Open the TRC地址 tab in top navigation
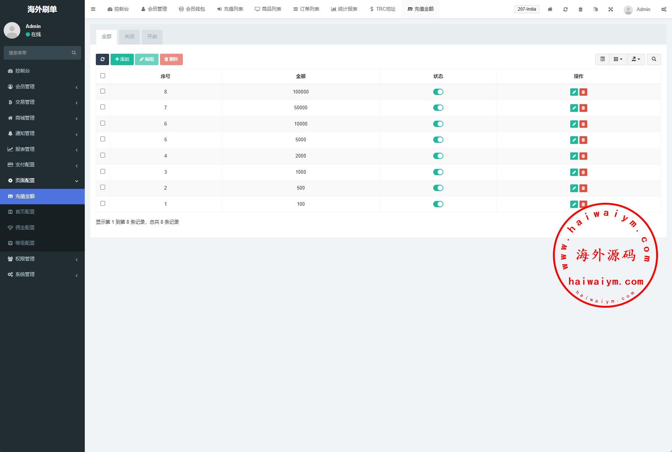The width and height of the screenshot is (672, 452). tap(383, 9)
